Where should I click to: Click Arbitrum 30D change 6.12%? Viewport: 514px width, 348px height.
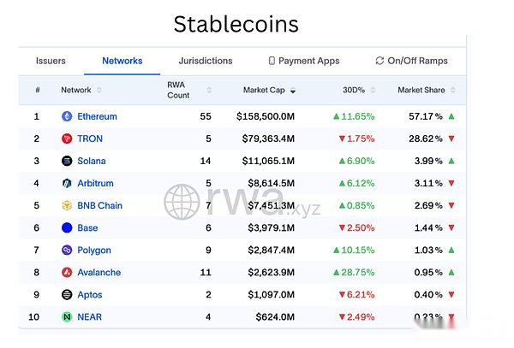pyautogui.click(x=356, y=183)
